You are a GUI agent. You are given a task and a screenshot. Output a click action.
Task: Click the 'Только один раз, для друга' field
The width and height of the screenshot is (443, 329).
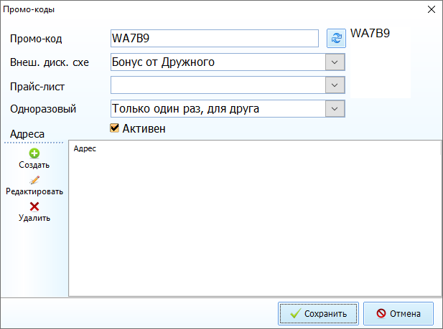point(217,109)
